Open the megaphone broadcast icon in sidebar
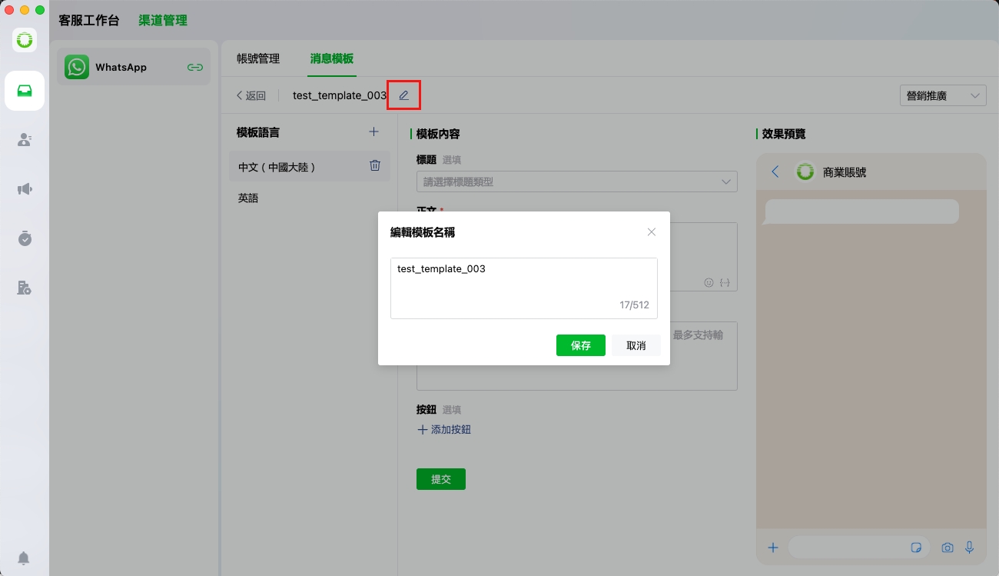 click(x=25, y=189)
